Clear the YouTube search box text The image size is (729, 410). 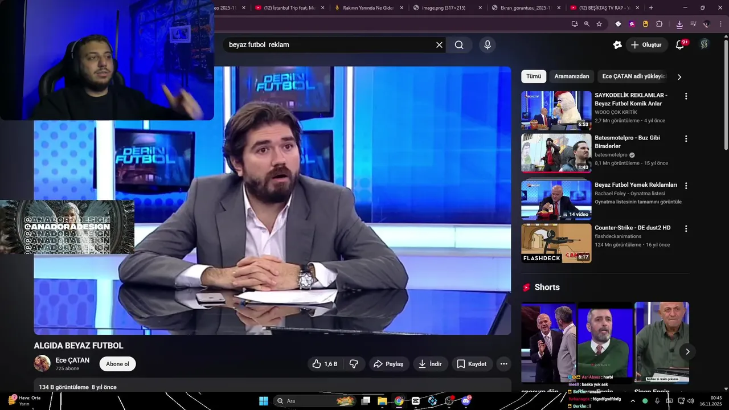click(439, 45)
